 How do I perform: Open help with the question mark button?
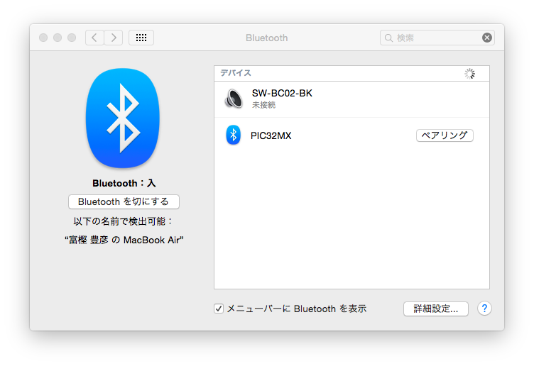(x=484, y=309)
